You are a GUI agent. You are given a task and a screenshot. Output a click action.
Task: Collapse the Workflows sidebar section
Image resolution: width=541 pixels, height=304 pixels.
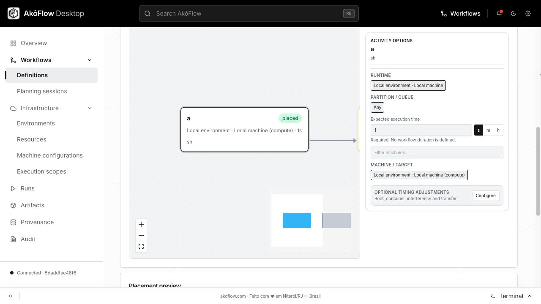(90, 60)
